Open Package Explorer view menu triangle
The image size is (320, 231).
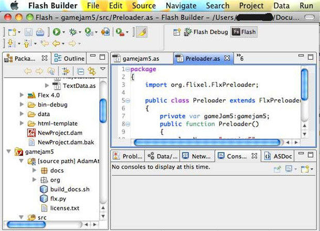pos(103,69)
